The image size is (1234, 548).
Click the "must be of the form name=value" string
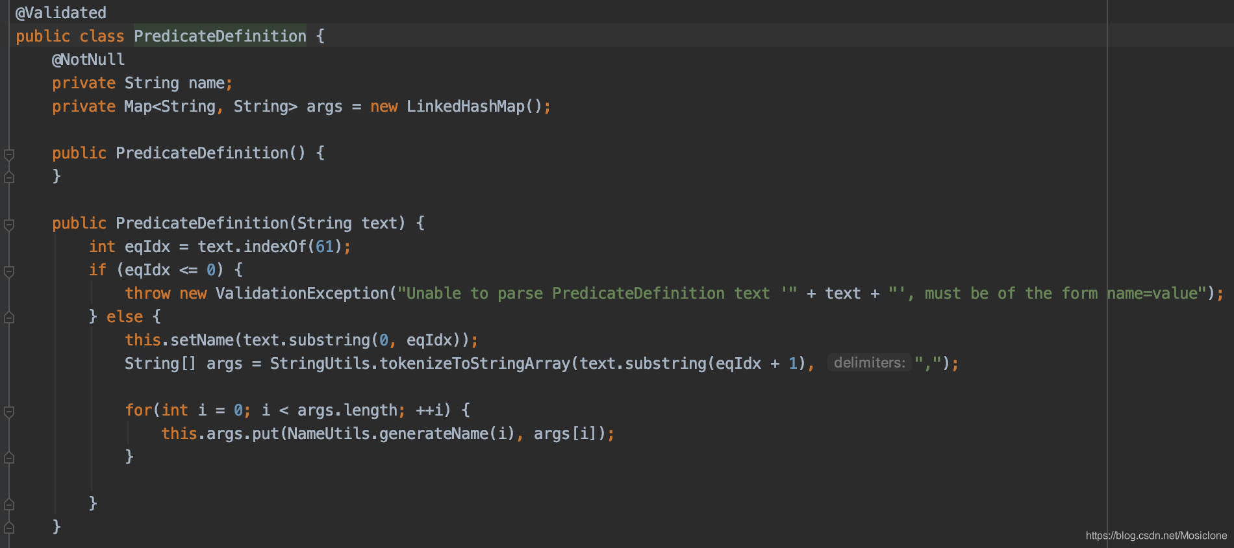tap(1048, 293)
